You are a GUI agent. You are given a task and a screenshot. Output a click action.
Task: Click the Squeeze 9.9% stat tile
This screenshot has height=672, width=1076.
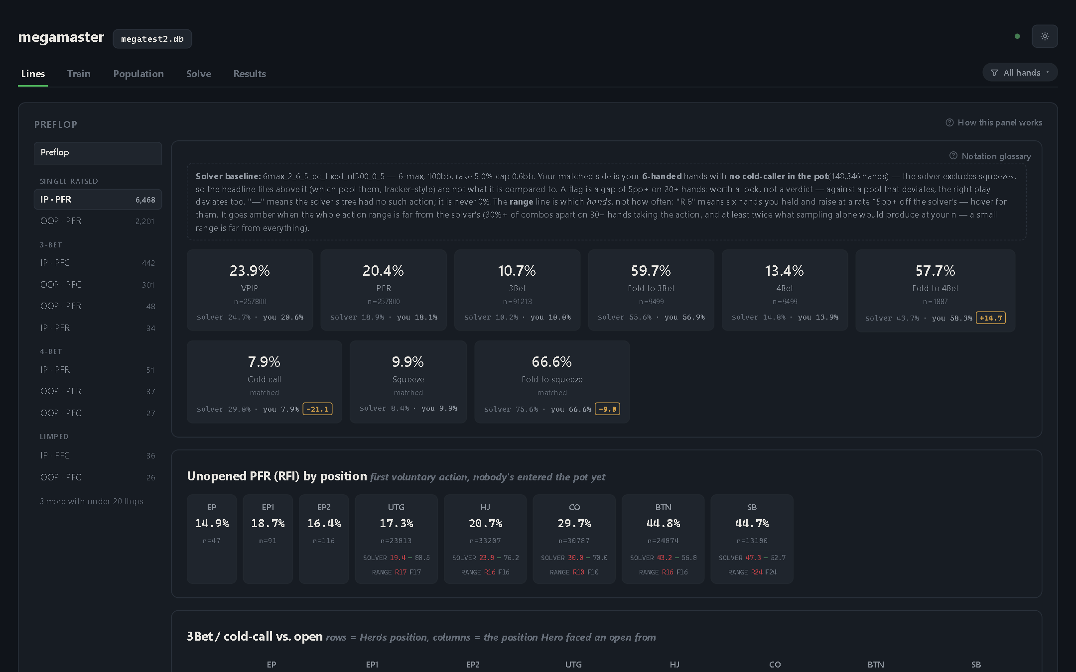408,382
